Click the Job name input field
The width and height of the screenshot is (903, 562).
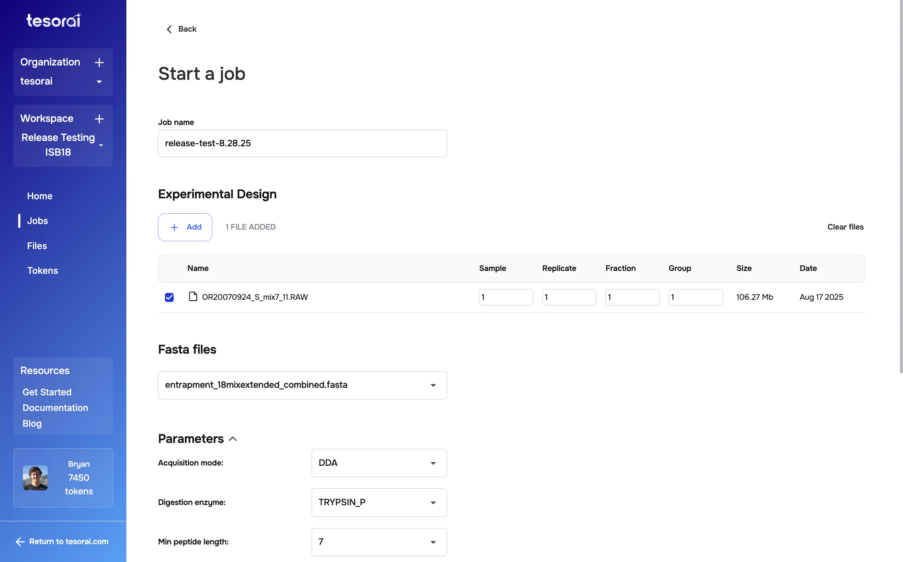coord(302,143)
